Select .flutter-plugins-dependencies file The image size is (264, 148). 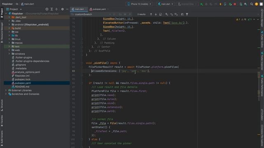pyautogui.click(x=32, y=61)
